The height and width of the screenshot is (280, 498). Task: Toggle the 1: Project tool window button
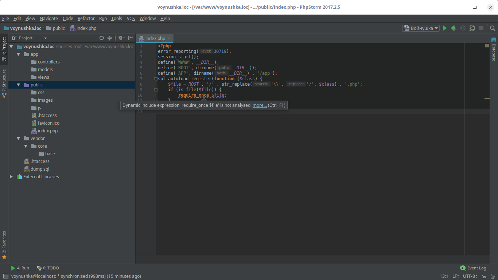click(x=4, y=49)
